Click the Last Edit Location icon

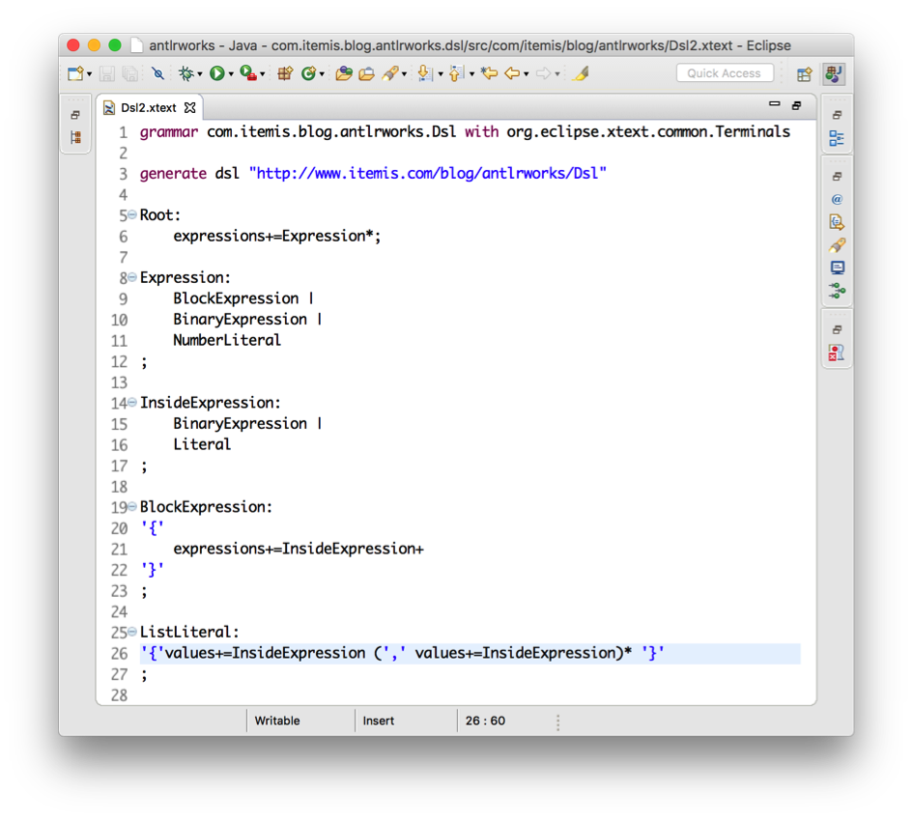click(x=489, y=73)
